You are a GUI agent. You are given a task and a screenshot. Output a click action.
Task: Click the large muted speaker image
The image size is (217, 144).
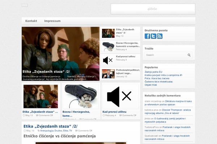coord(120,96)
